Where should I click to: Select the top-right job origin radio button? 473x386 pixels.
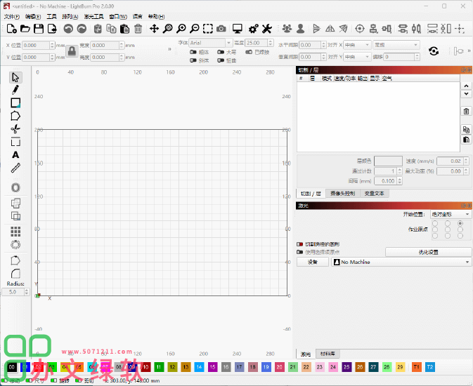(460, 223)
